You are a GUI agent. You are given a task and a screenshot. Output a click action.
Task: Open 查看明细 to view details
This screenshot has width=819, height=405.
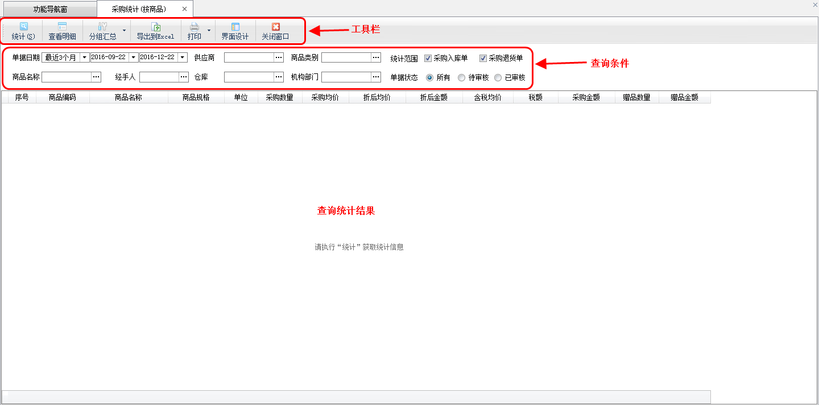pos(62,27)
